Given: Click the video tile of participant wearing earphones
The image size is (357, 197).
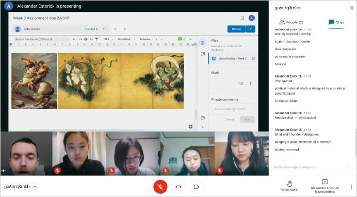Looking at the screenshot, I should (x=241, y=154).
